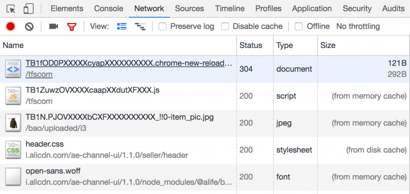Switch to large request rows view icon
Screen dimensions: 410x194
tap(122, 26)
